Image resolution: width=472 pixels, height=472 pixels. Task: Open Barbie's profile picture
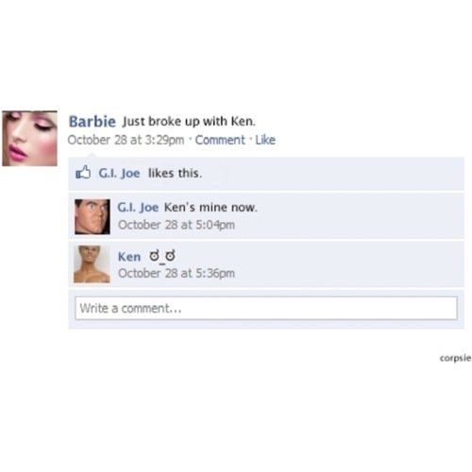click(x=30, y=138)
